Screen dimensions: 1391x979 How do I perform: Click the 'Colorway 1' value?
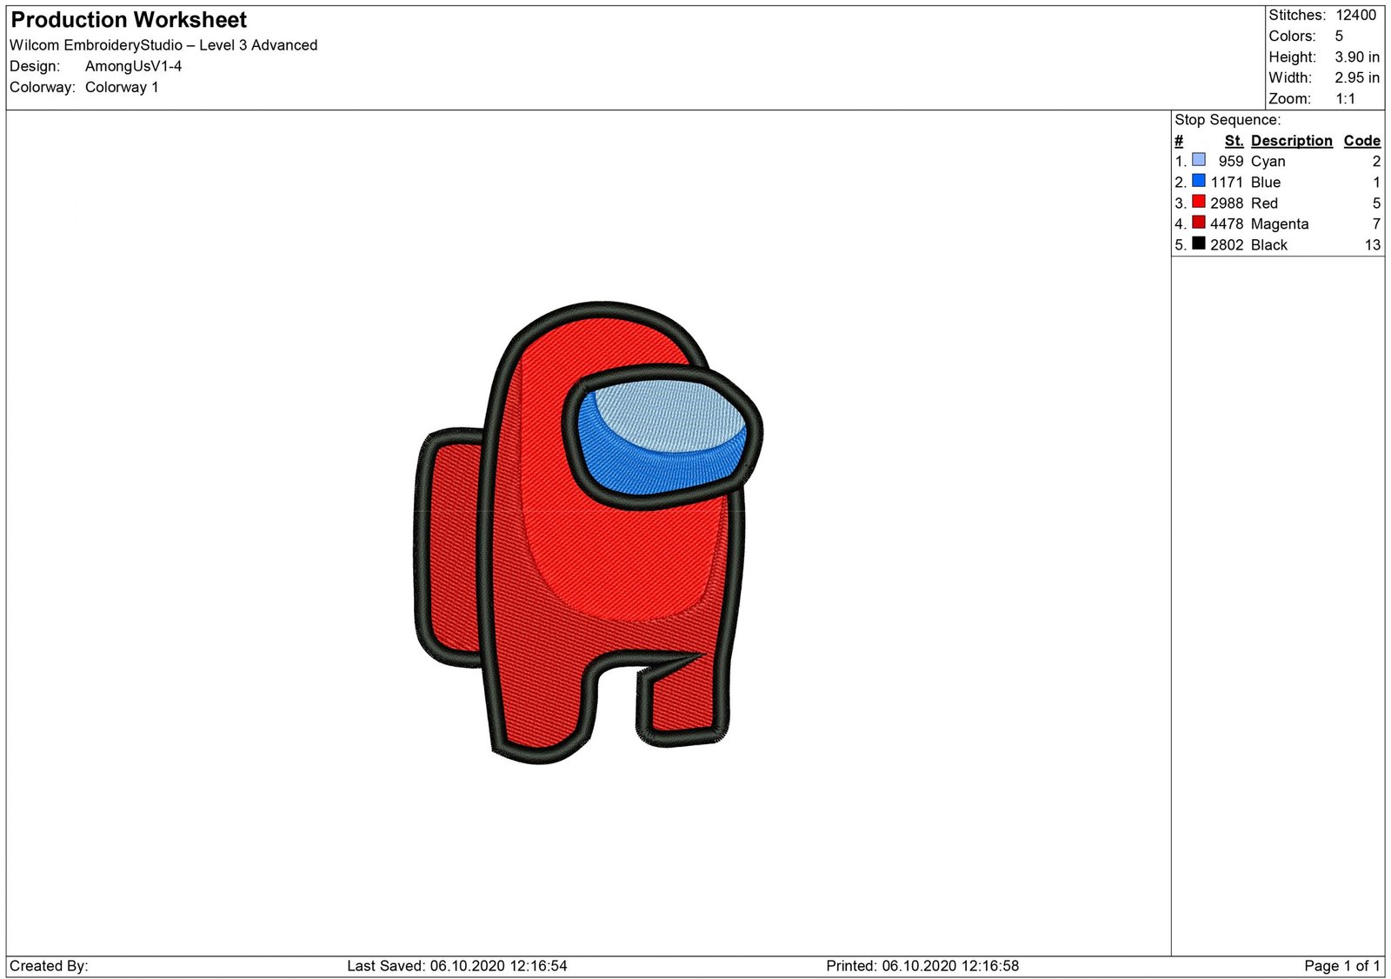coord(122,87)
